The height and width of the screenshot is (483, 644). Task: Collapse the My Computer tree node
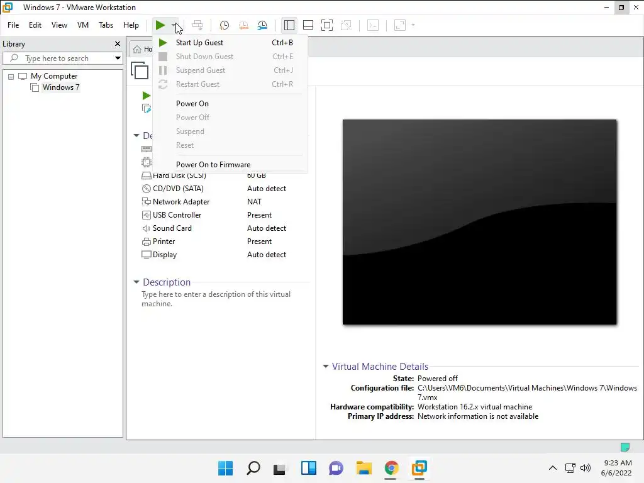11,77
